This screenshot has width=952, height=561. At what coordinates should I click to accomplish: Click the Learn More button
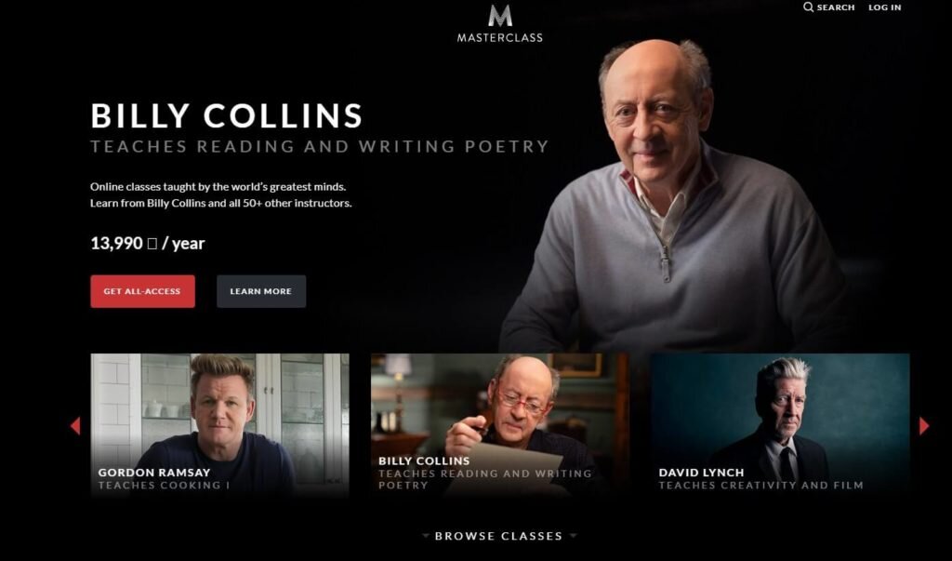pos(261,291)
